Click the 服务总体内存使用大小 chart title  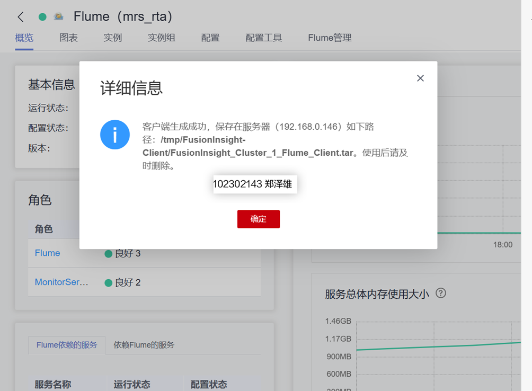[x=377, y=294]
